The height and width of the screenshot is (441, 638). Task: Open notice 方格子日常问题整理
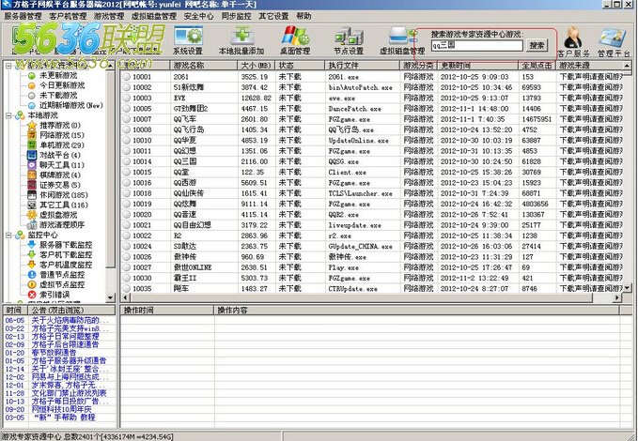click(x=65, y=337)
